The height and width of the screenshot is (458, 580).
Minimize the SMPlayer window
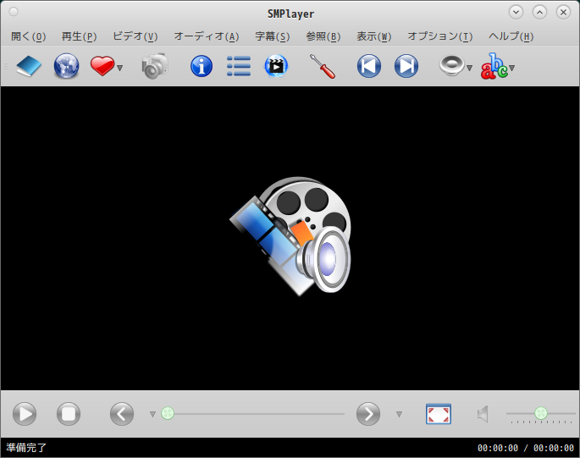[516, 12]
